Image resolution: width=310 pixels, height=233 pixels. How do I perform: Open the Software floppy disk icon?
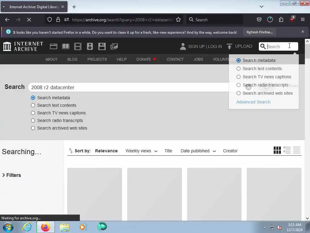pos(102,46)
